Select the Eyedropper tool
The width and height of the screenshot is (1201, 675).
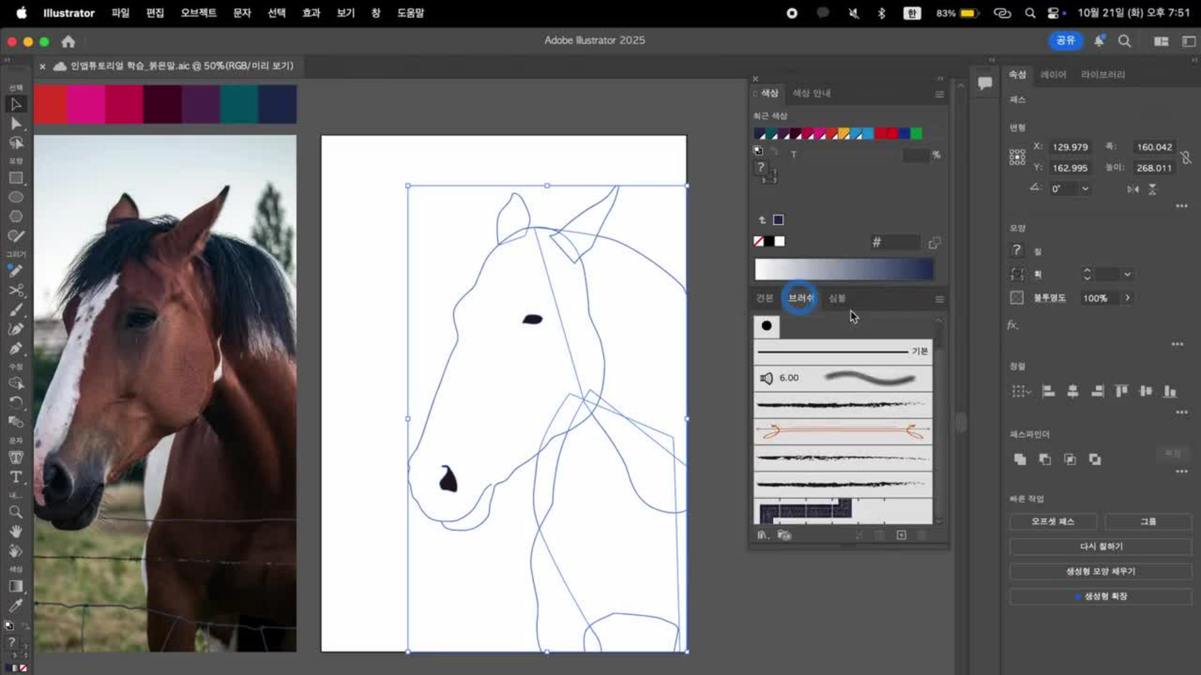click(x=16, y=605)
